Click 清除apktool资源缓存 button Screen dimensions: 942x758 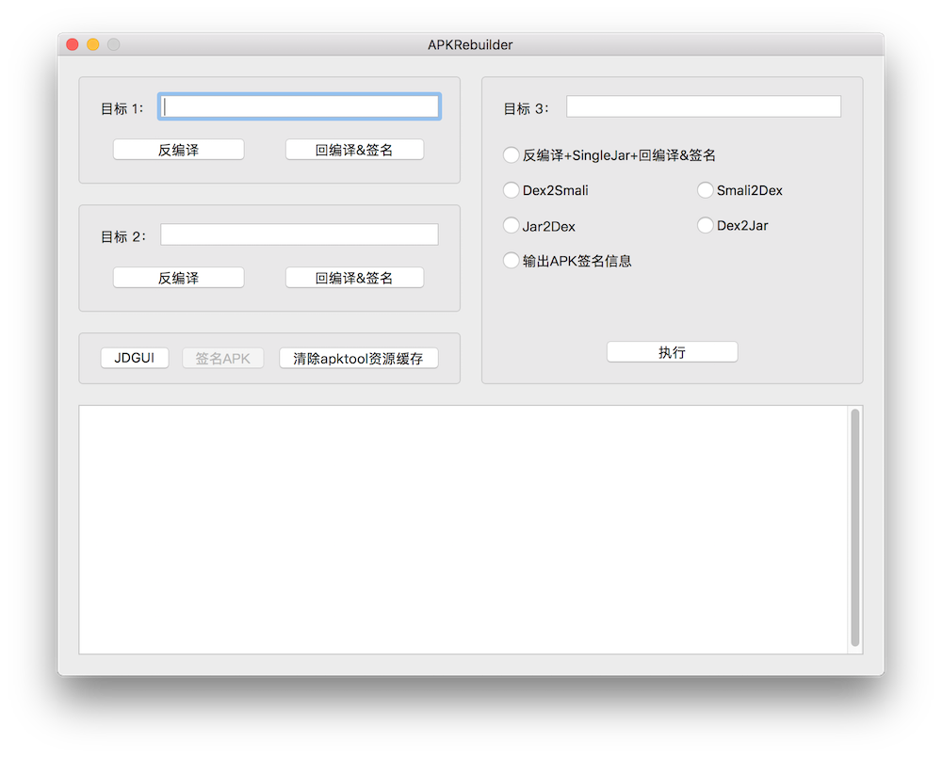(x=359, y=358)
